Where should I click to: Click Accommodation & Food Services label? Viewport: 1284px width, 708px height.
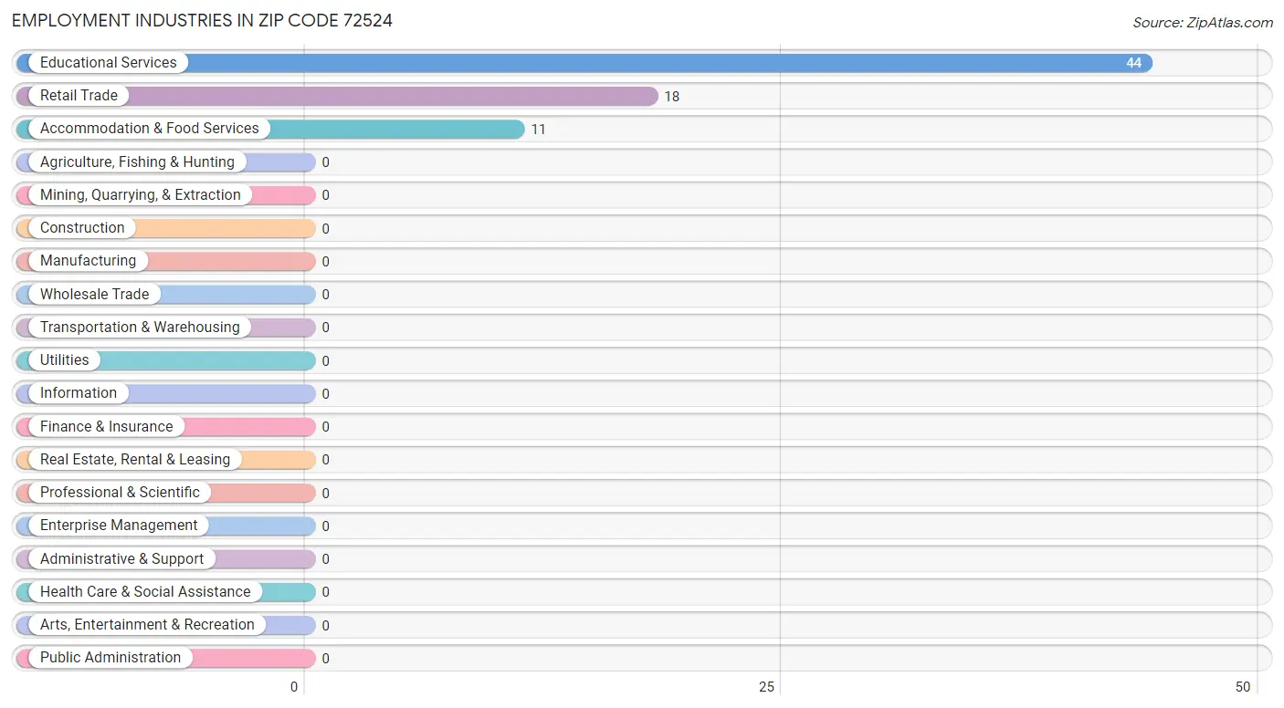click(150, 129)
